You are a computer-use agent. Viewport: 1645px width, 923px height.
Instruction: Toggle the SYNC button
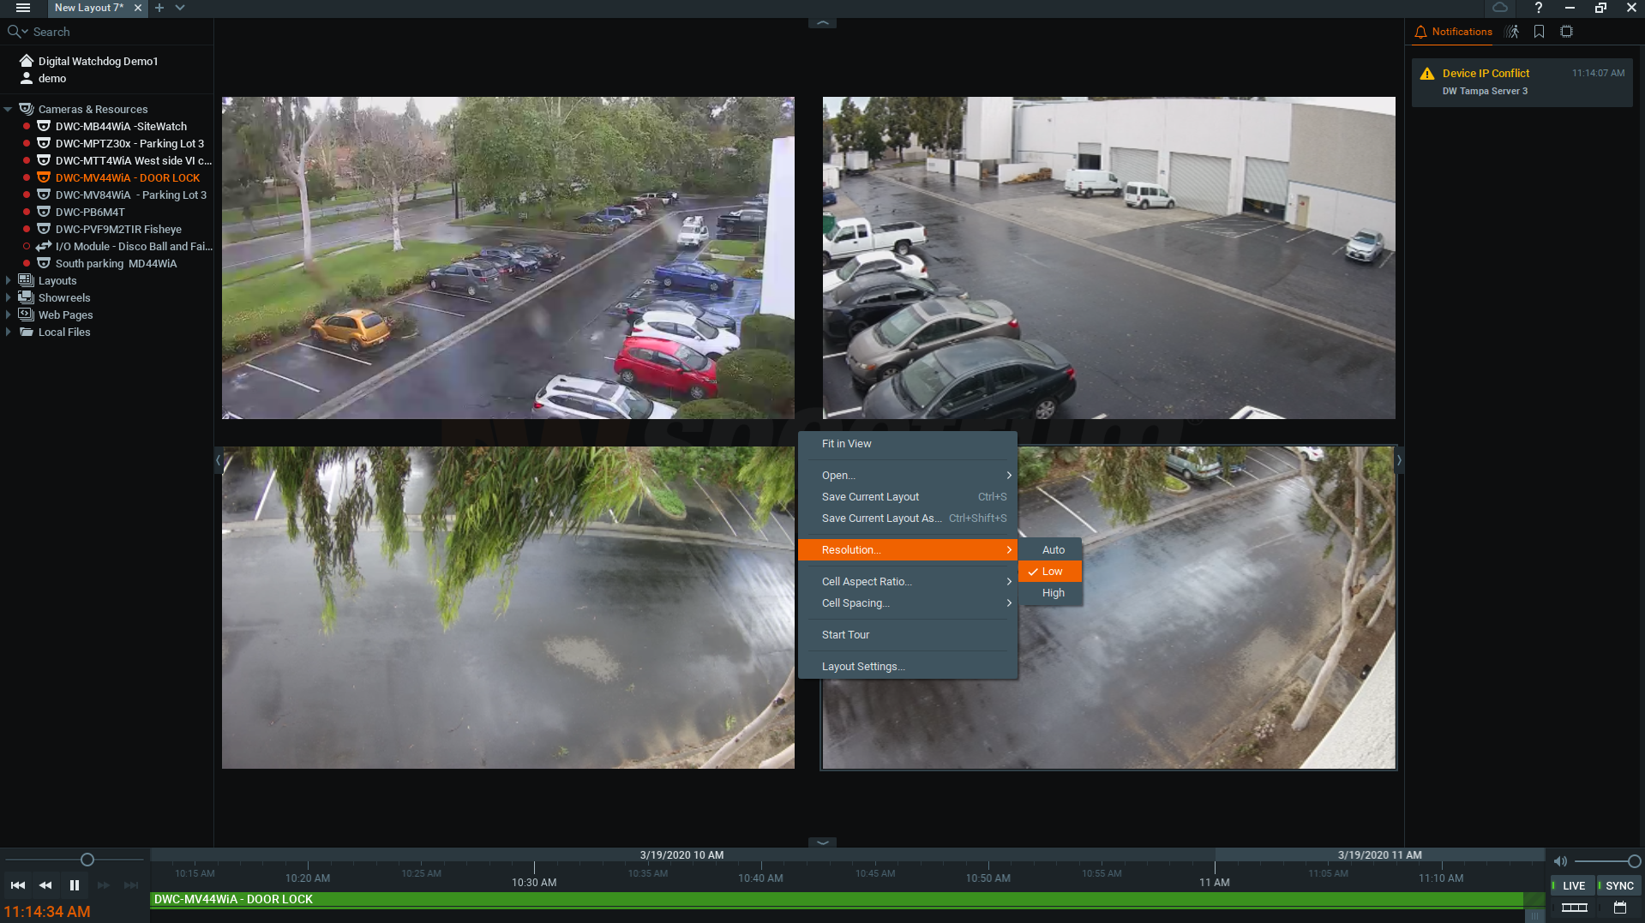point(1618,885)
